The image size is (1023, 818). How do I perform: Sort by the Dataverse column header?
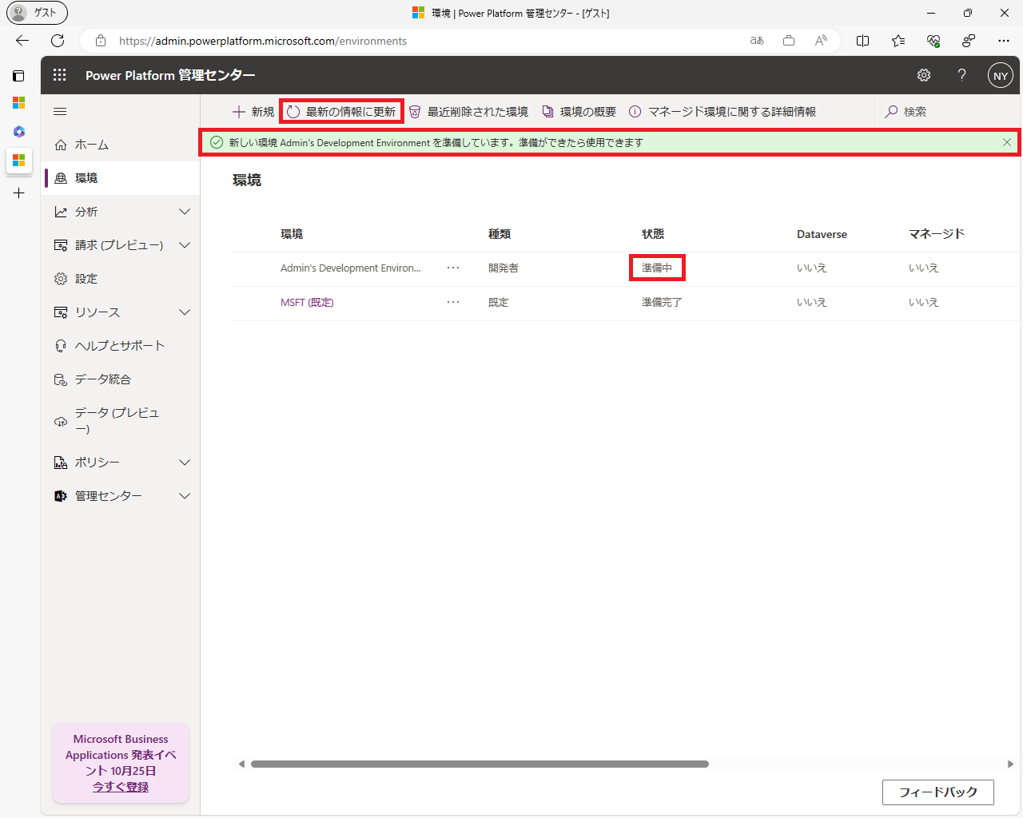pyautogui.click(x=822, y=234)
